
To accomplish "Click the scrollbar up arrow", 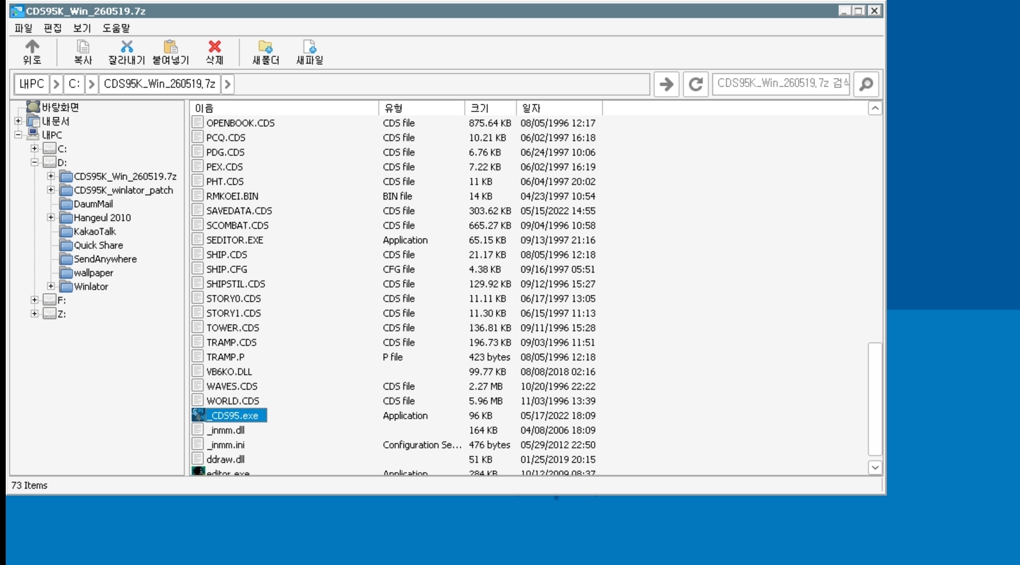I will pos(874,108).
